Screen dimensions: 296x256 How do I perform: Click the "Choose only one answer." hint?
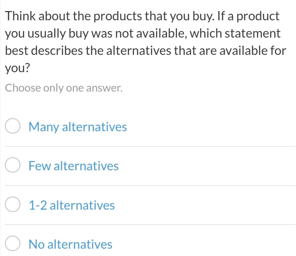coord(64,88)
